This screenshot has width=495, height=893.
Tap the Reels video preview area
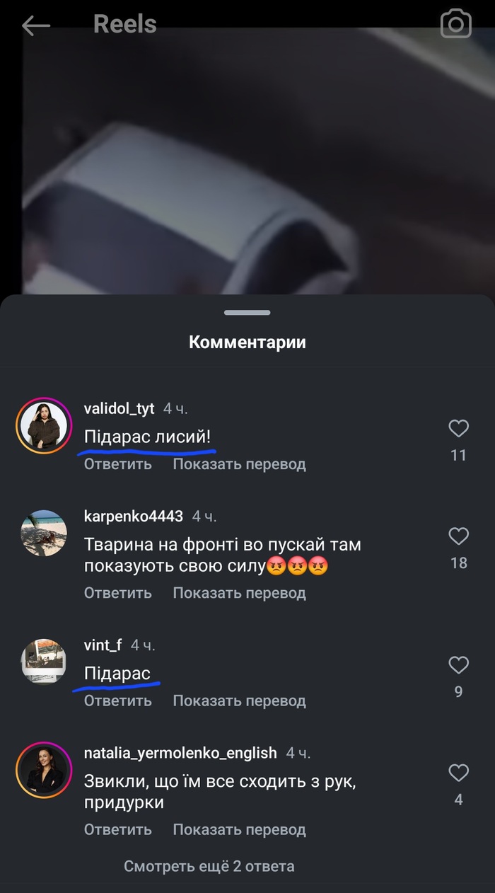248,161
